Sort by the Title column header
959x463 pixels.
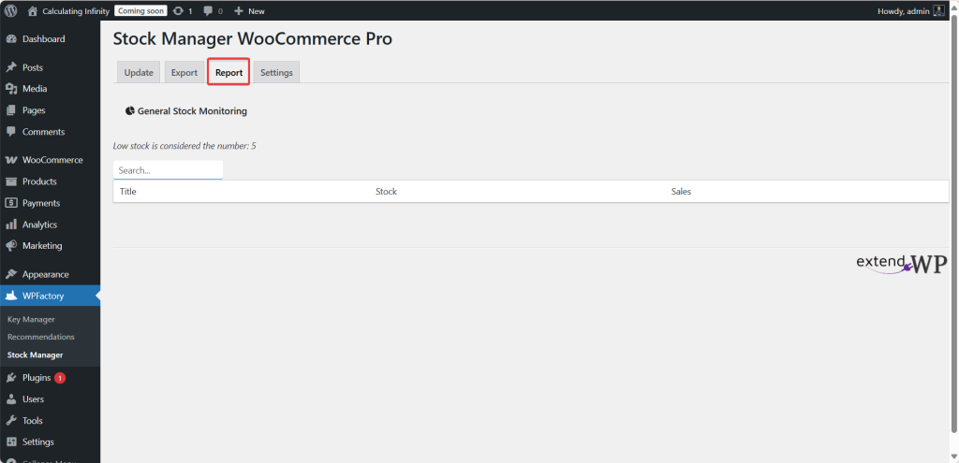pyautogui.click(x=127, y=191)
